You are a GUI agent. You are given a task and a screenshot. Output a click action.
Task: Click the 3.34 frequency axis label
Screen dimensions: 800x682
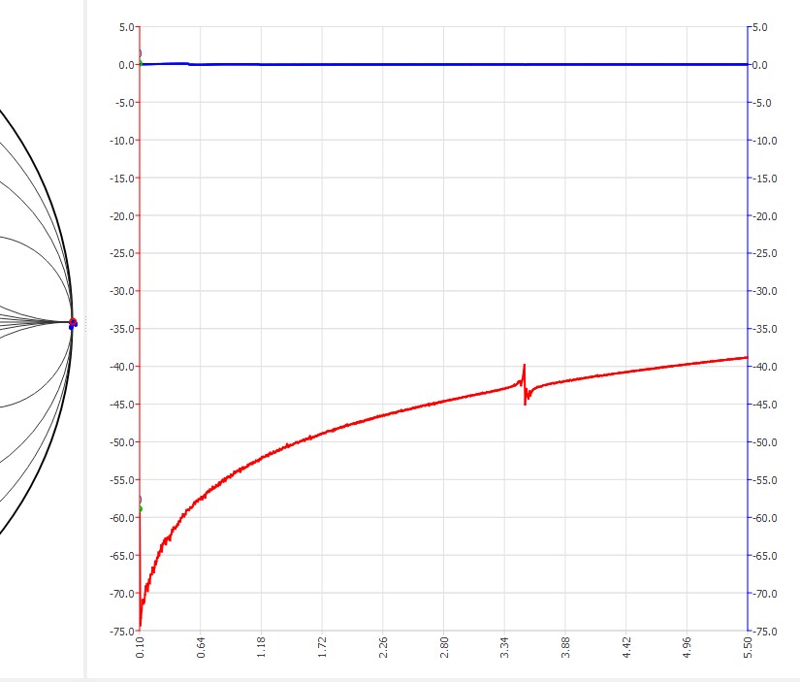click(x=504, y=647)
